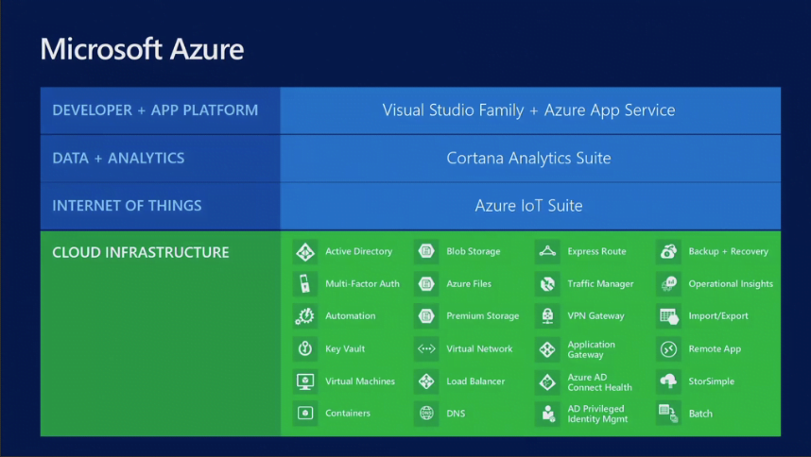This screenshot has width=811, height=457.
Task: Click 'AD Privileged Identity Mgmt' text
Action: (x=597, y=414)
